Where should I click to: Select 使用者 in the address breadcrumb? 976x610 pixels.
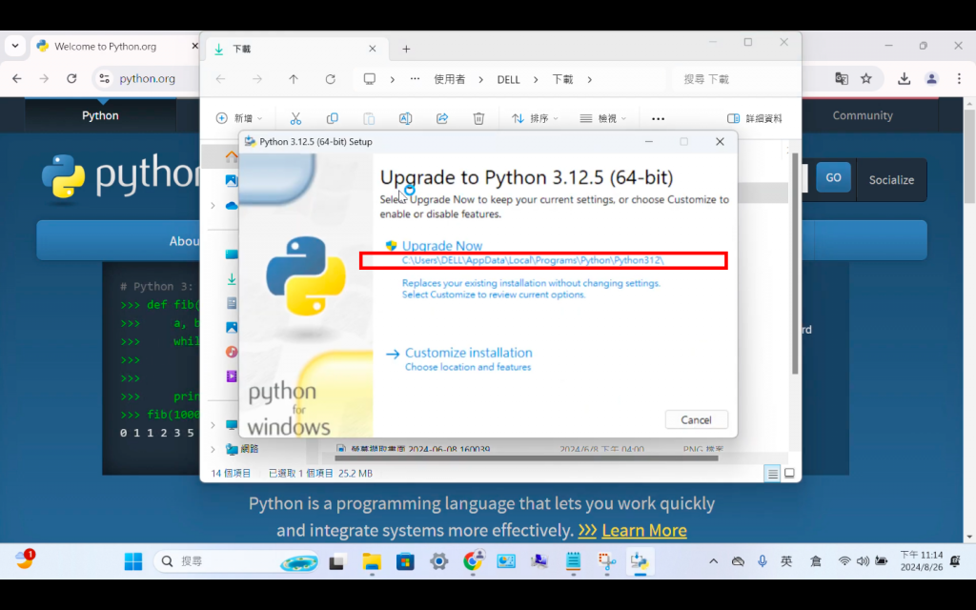tap(450, 79)
